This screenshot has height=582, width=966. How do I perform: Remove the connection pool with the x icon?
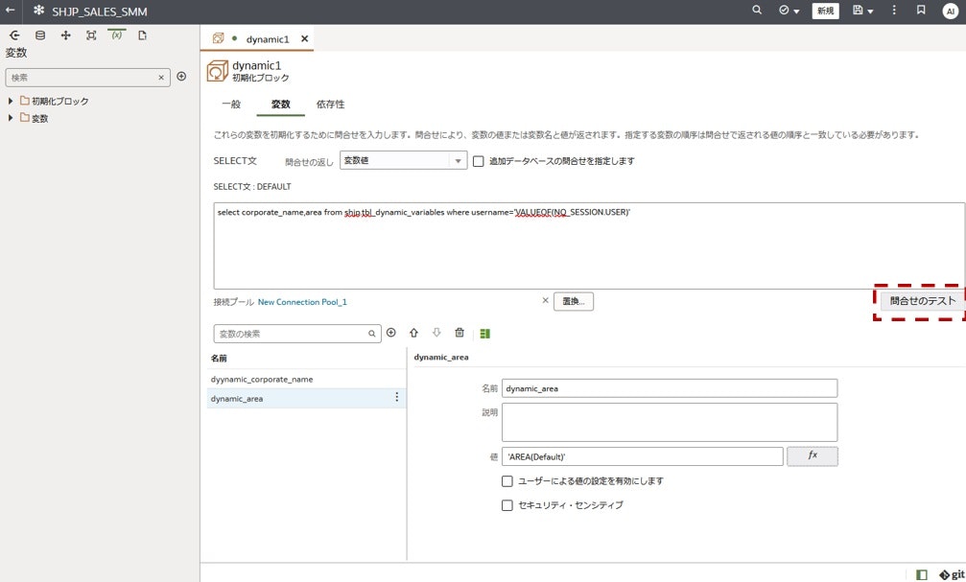click(545, 300)
